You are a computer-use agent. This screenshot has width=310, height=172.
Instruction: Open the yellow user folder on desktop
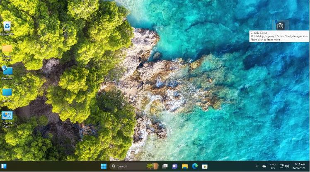tap(7, 49)
